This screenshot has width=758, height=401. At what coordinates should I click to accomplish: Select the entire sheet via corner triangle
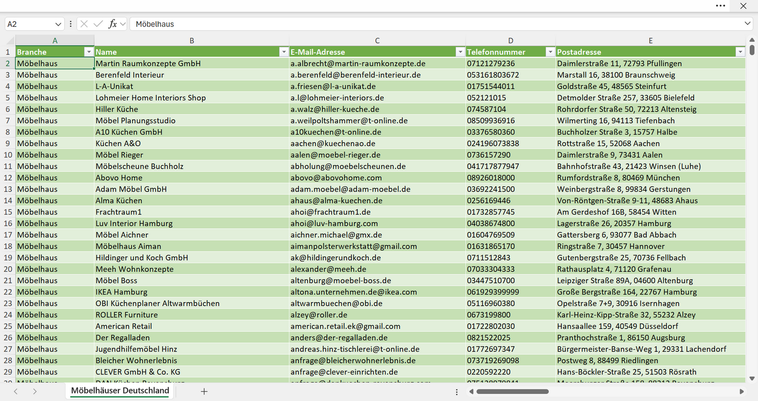(x=10, y=41)
